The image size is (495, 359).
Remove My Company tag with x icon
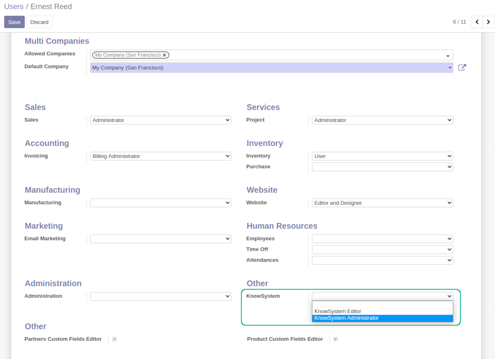(164, 55)
